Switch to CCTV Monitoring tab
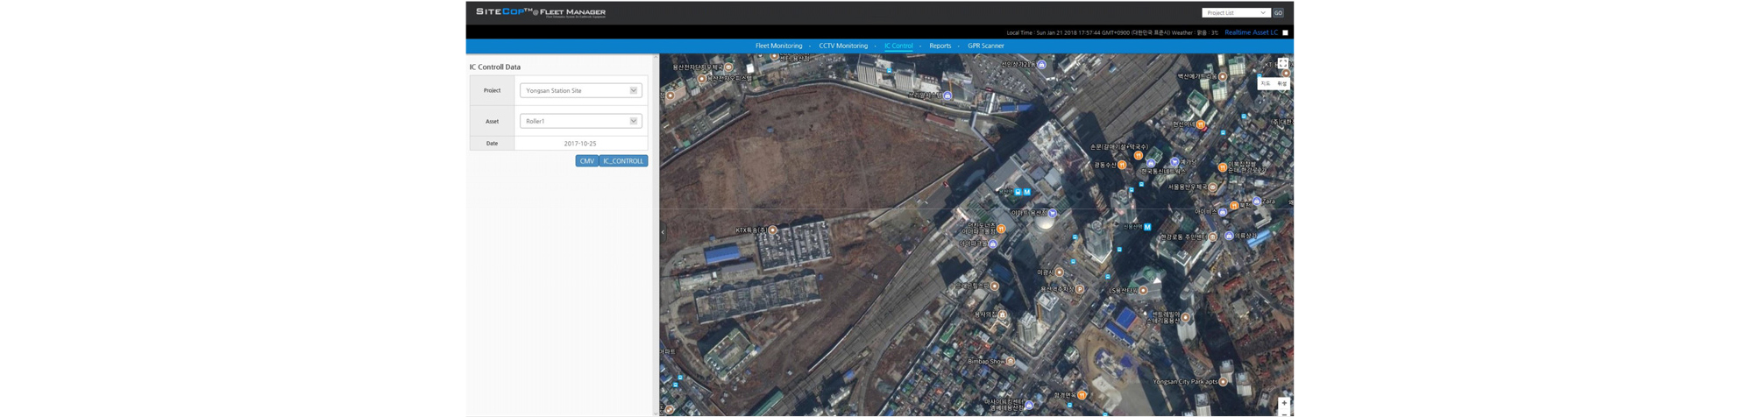Screen dimensions: 1760x417 tap(842, 46)
